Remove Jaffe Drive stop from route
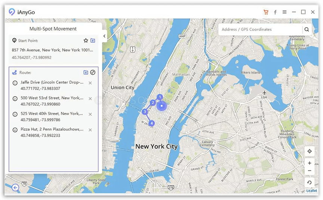 [90, 83]
